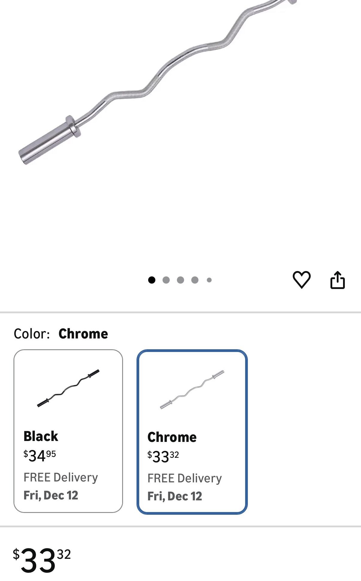This screenshot has height=581, width=361.
Task: Tap the large $33.32 price at the bottom
Action: click(x=42, y=559)
